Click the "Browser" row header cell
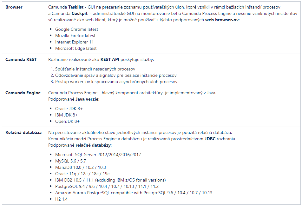Viewport: 302px width, 206px height. tap(14, 7)
